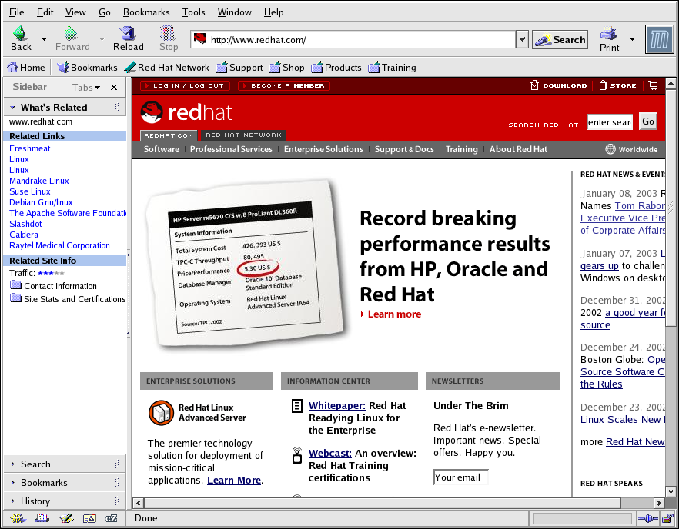Viewport: 679px width, 529px height.
Task: Expand the Bookmarks sidebar panel
Action: [x=43, y=483]
